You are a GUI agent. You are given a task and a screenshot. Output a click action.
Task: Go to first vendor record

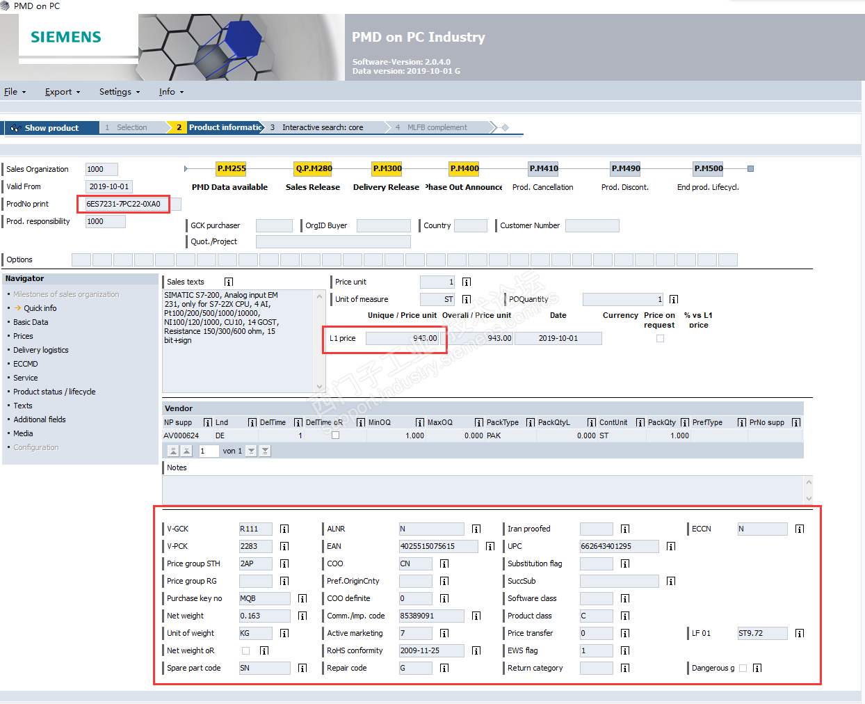173,451
